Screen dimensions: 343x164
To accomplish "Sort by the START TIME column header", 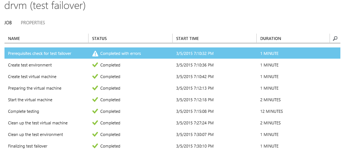I will pos(187,38).
